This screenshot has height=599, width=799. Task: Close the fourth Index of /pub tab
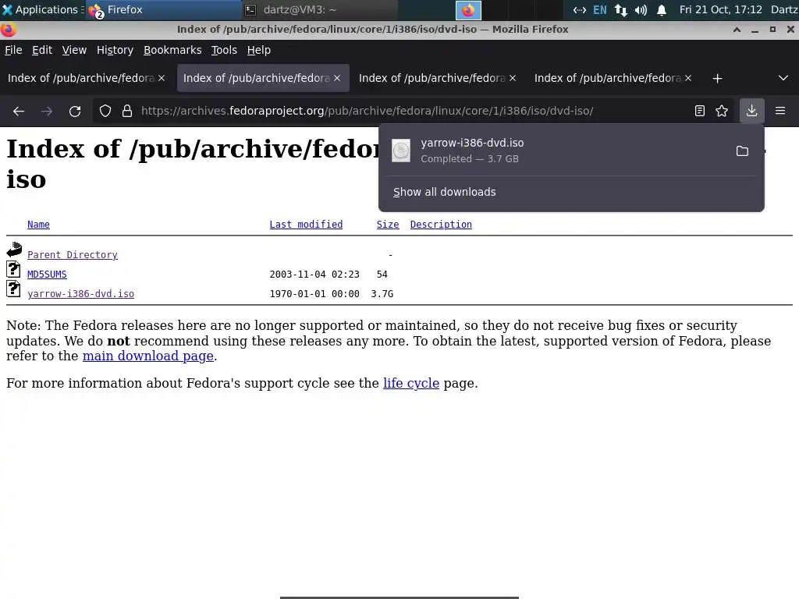click(x=688, y=78)
